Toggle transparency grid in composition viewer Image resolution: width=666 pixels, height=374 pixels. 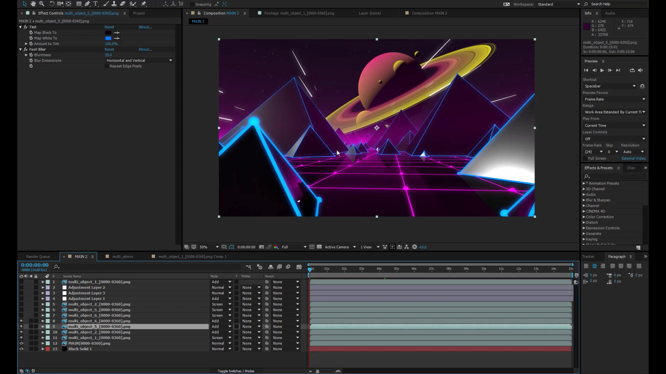319,247
